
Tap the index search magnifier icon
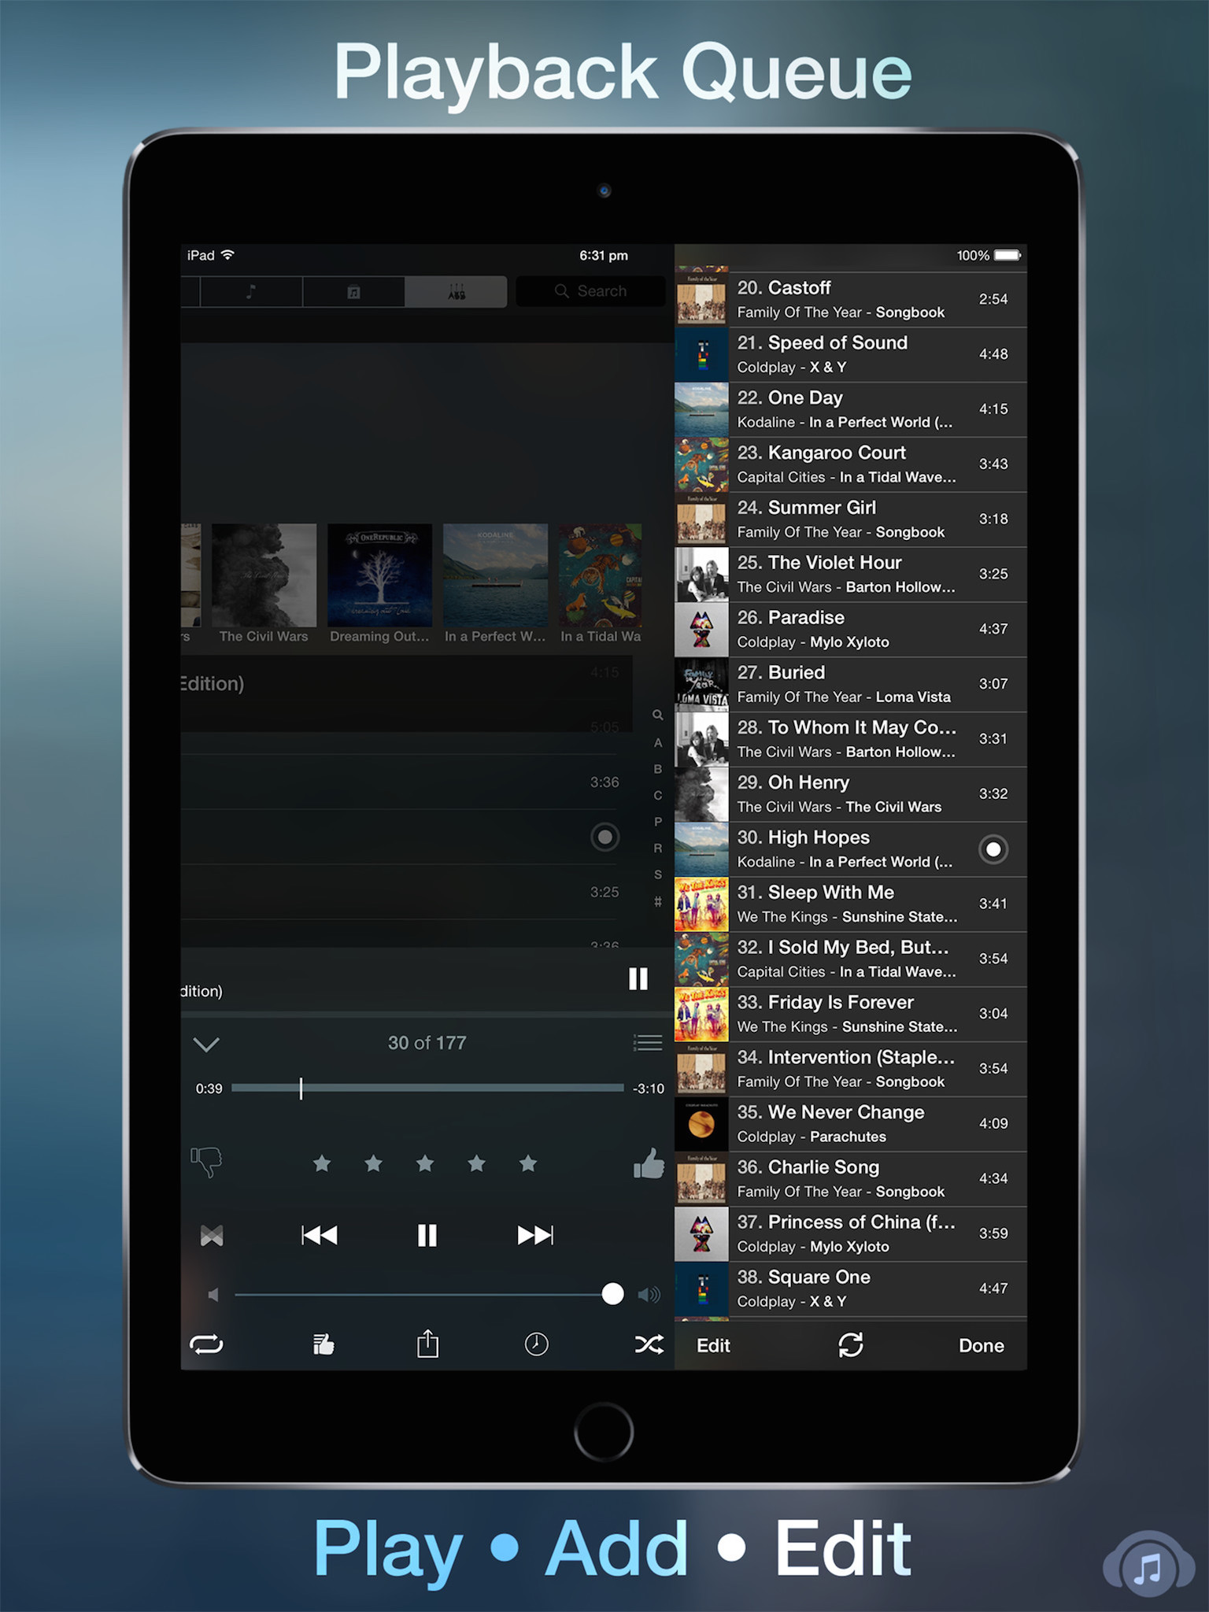pyautogui.click(x=658, y=715)
